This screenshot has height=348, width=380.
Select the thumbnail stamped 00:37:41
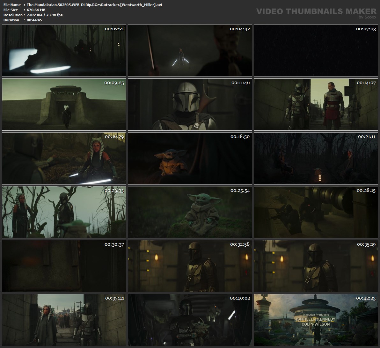64,320
